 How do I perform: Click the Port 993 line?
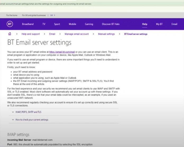50,144
